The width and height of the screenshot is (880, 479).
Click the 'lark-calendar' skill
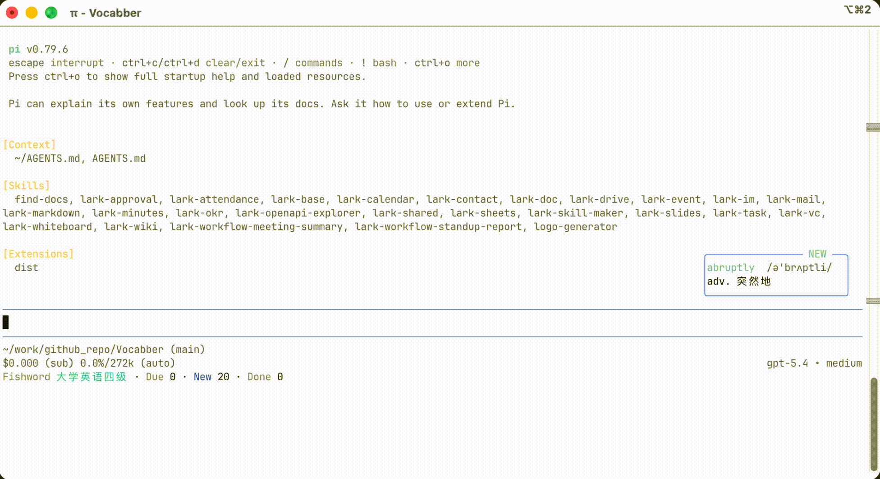tap(376, 199)
